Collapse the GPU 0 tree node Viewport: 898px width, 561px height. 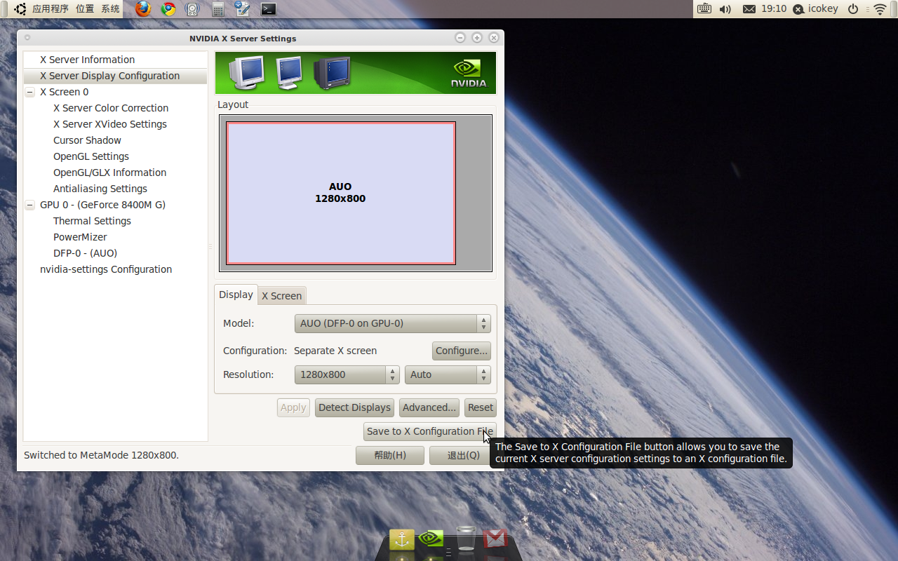(29, 205)
